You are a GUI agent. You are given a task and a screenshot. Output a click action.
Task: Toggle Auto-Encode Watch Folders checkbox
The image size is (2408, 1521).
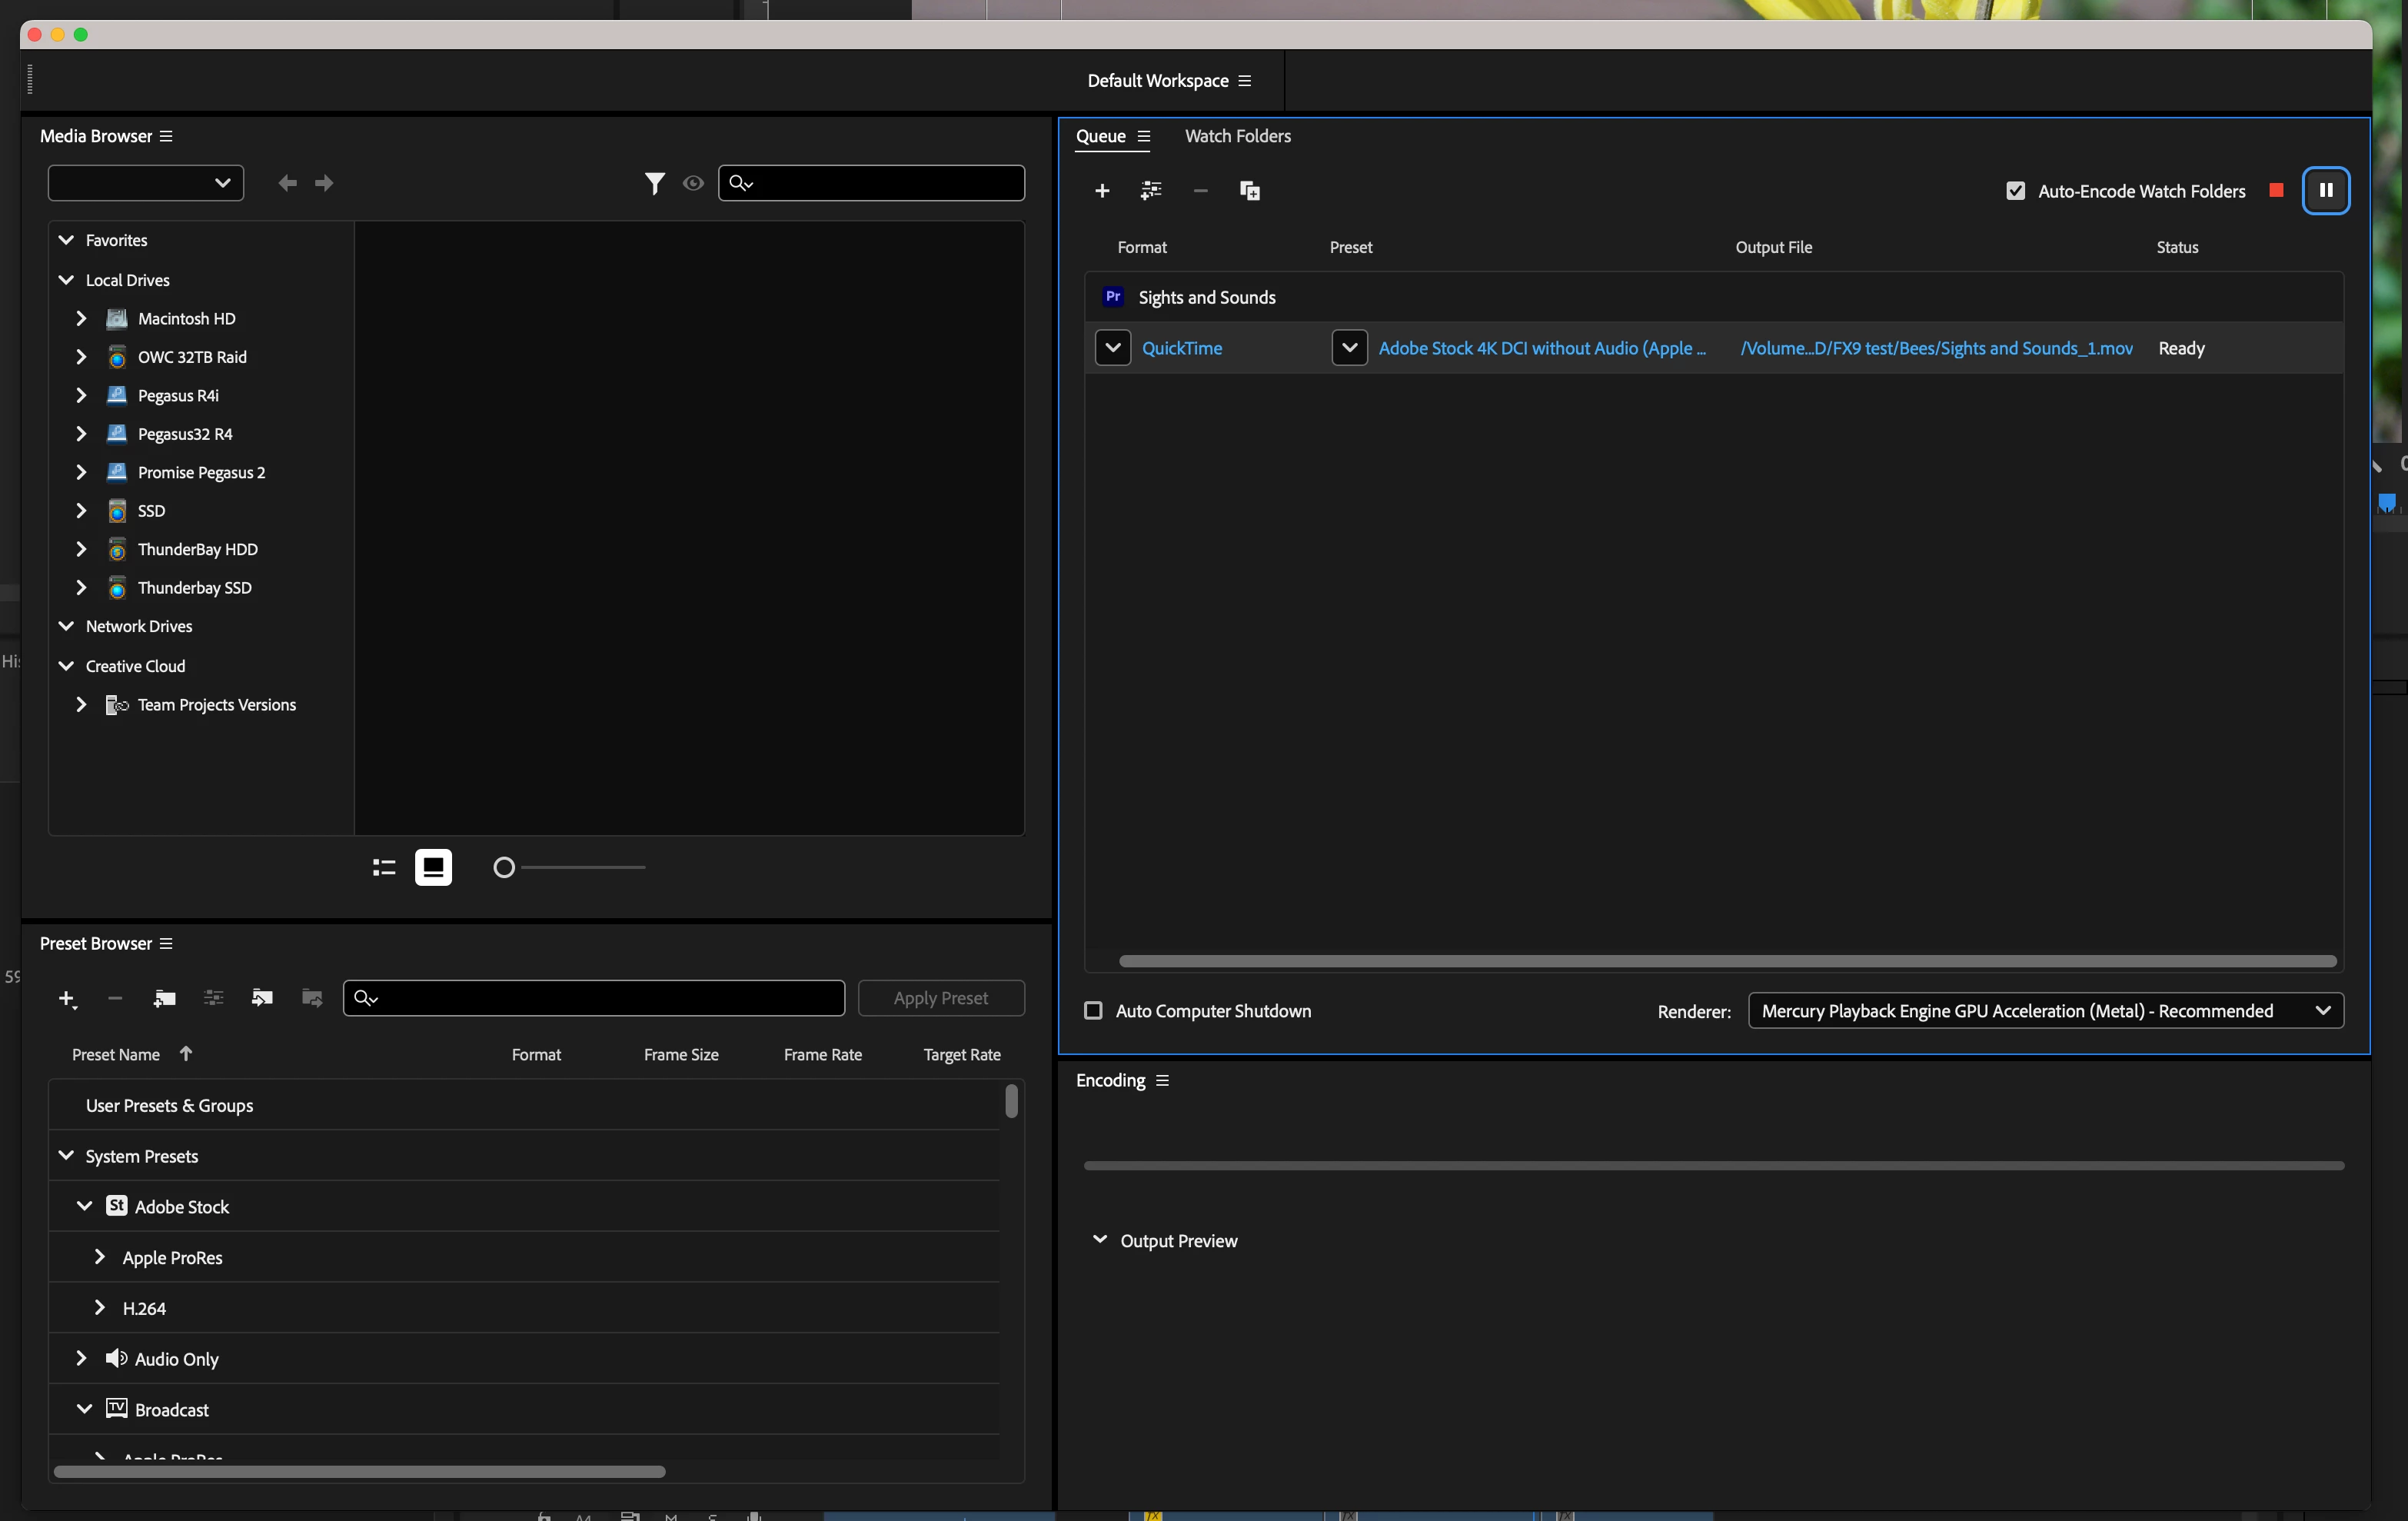(x=2016, y=191)
